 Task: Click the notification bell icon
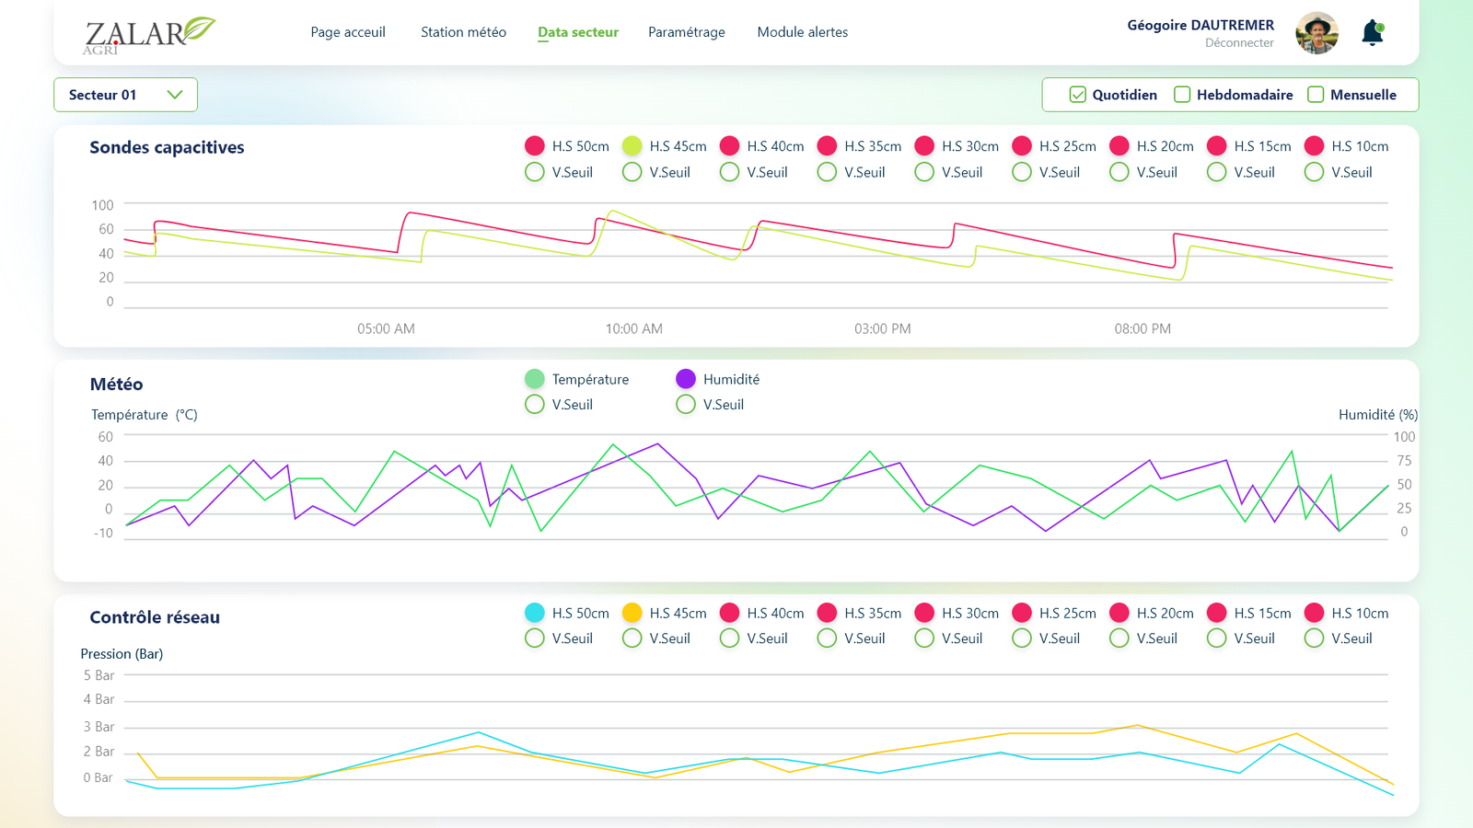point(1372,33)
